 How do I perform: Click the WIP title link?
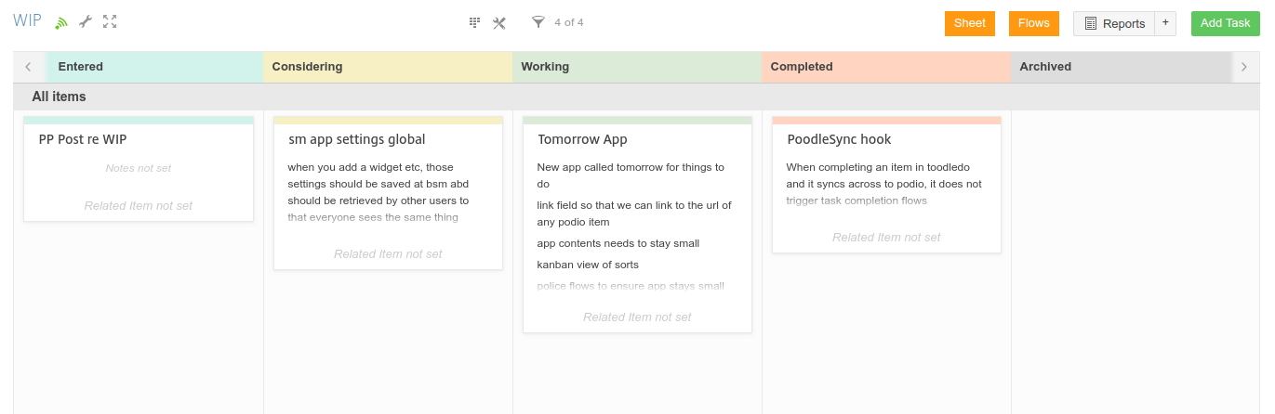tap(27, 20)
